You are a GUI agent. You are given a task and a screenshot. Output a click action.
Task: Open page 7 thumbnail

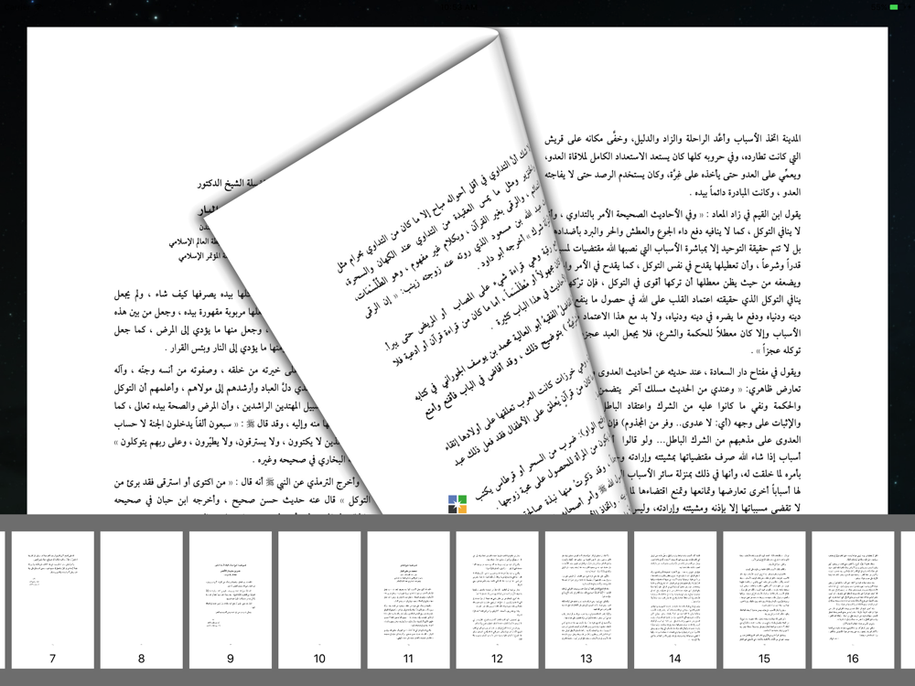coord(52,600)
